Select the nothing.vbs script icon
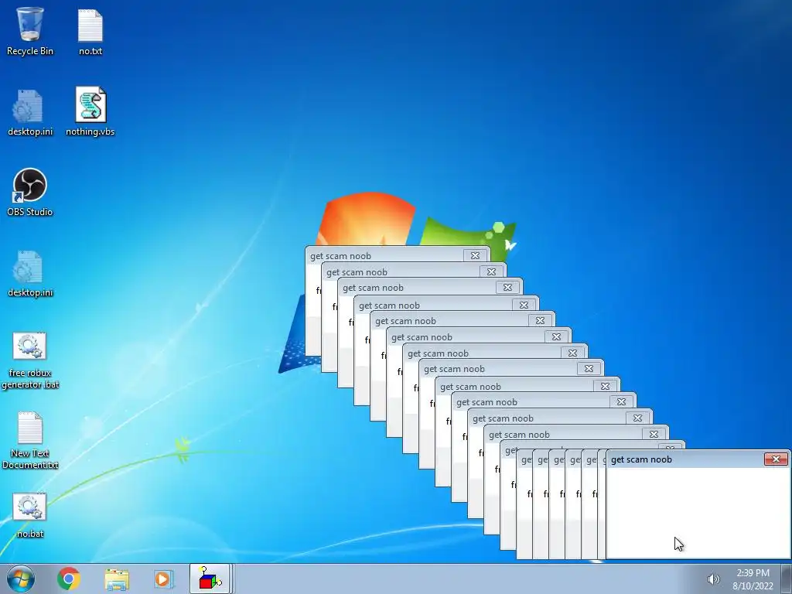The width and height of the screenshot is (792, 594). pyautogui.click(x=90, y=112)
